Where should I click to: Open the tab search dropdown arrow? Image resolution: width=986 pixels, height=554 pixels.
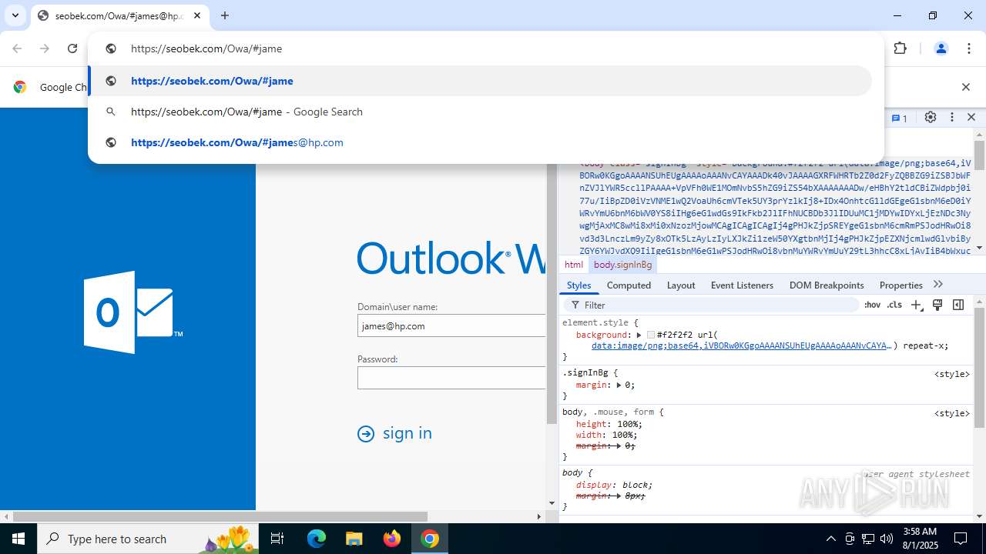(15, 15)
